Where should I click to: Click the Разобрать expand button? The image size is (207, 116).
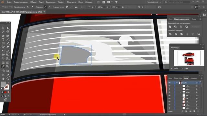click(196, 27)
